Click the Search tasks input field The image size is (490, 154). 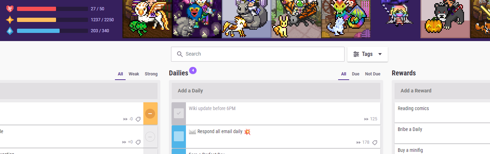pos(258,54)
